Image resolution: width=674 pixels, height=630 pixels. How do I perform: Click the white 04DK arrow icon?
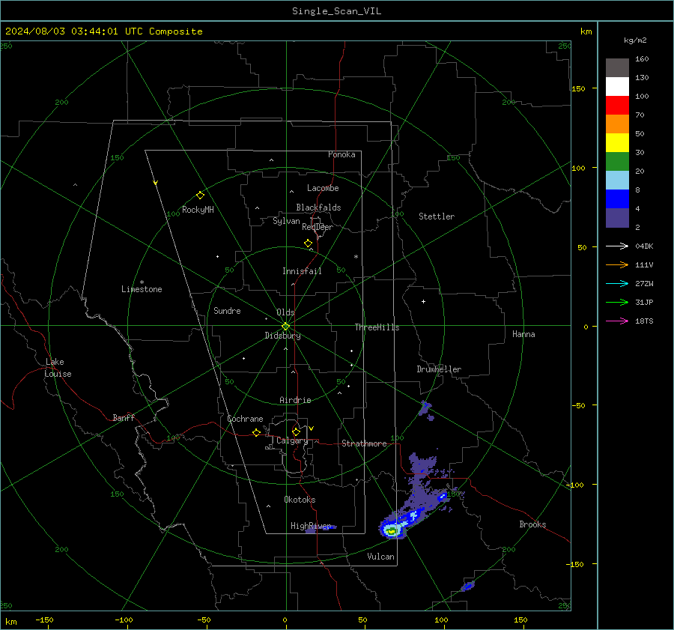pyautogui.click(x=617, y=246)
